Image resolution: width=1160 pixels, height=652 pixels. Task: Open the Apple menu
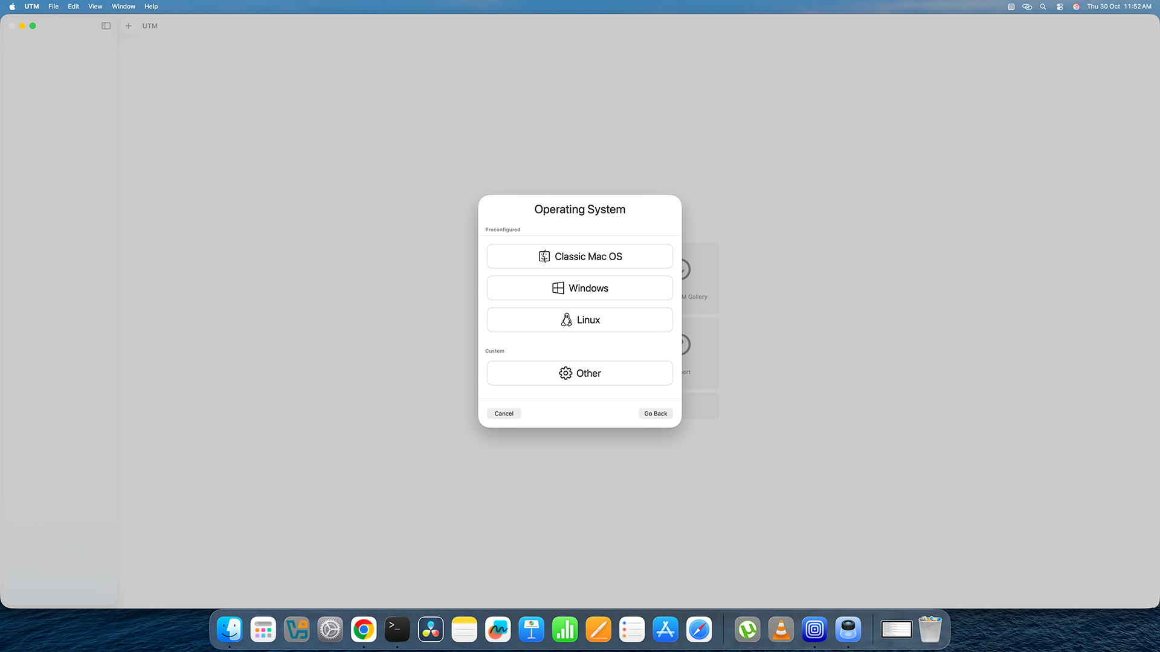pos(11,6)
